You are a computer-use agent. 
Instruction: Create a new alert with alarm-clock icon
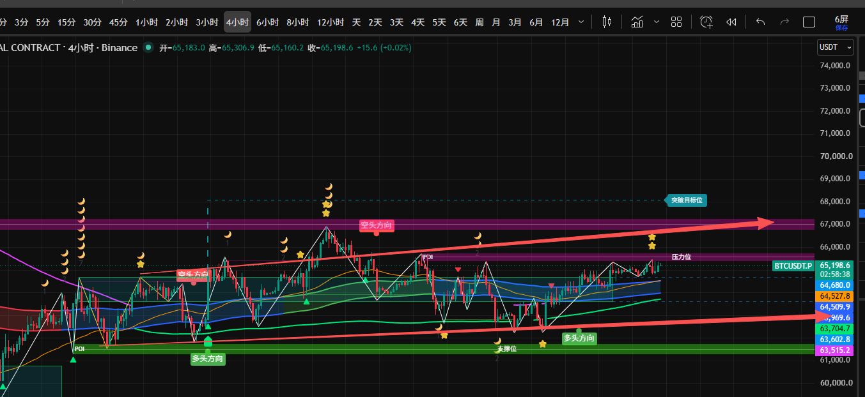click(706, 22)
